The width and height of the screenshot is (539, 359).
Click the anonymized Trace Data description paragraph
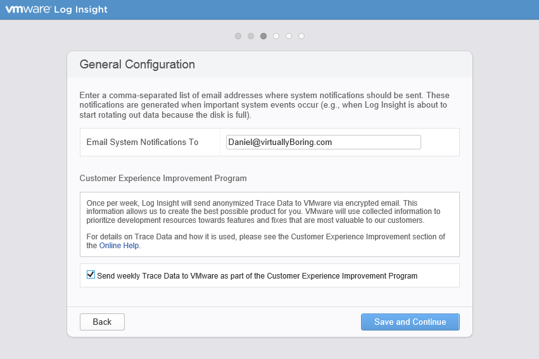tap(263, 211)
